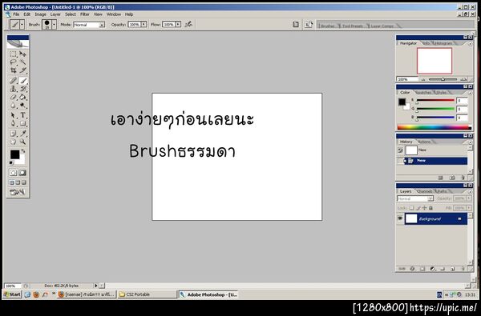Viewport: 481px width, 316px height.
Task: Toggle Lock all icon in Layers panel
Action: [430, 208]
